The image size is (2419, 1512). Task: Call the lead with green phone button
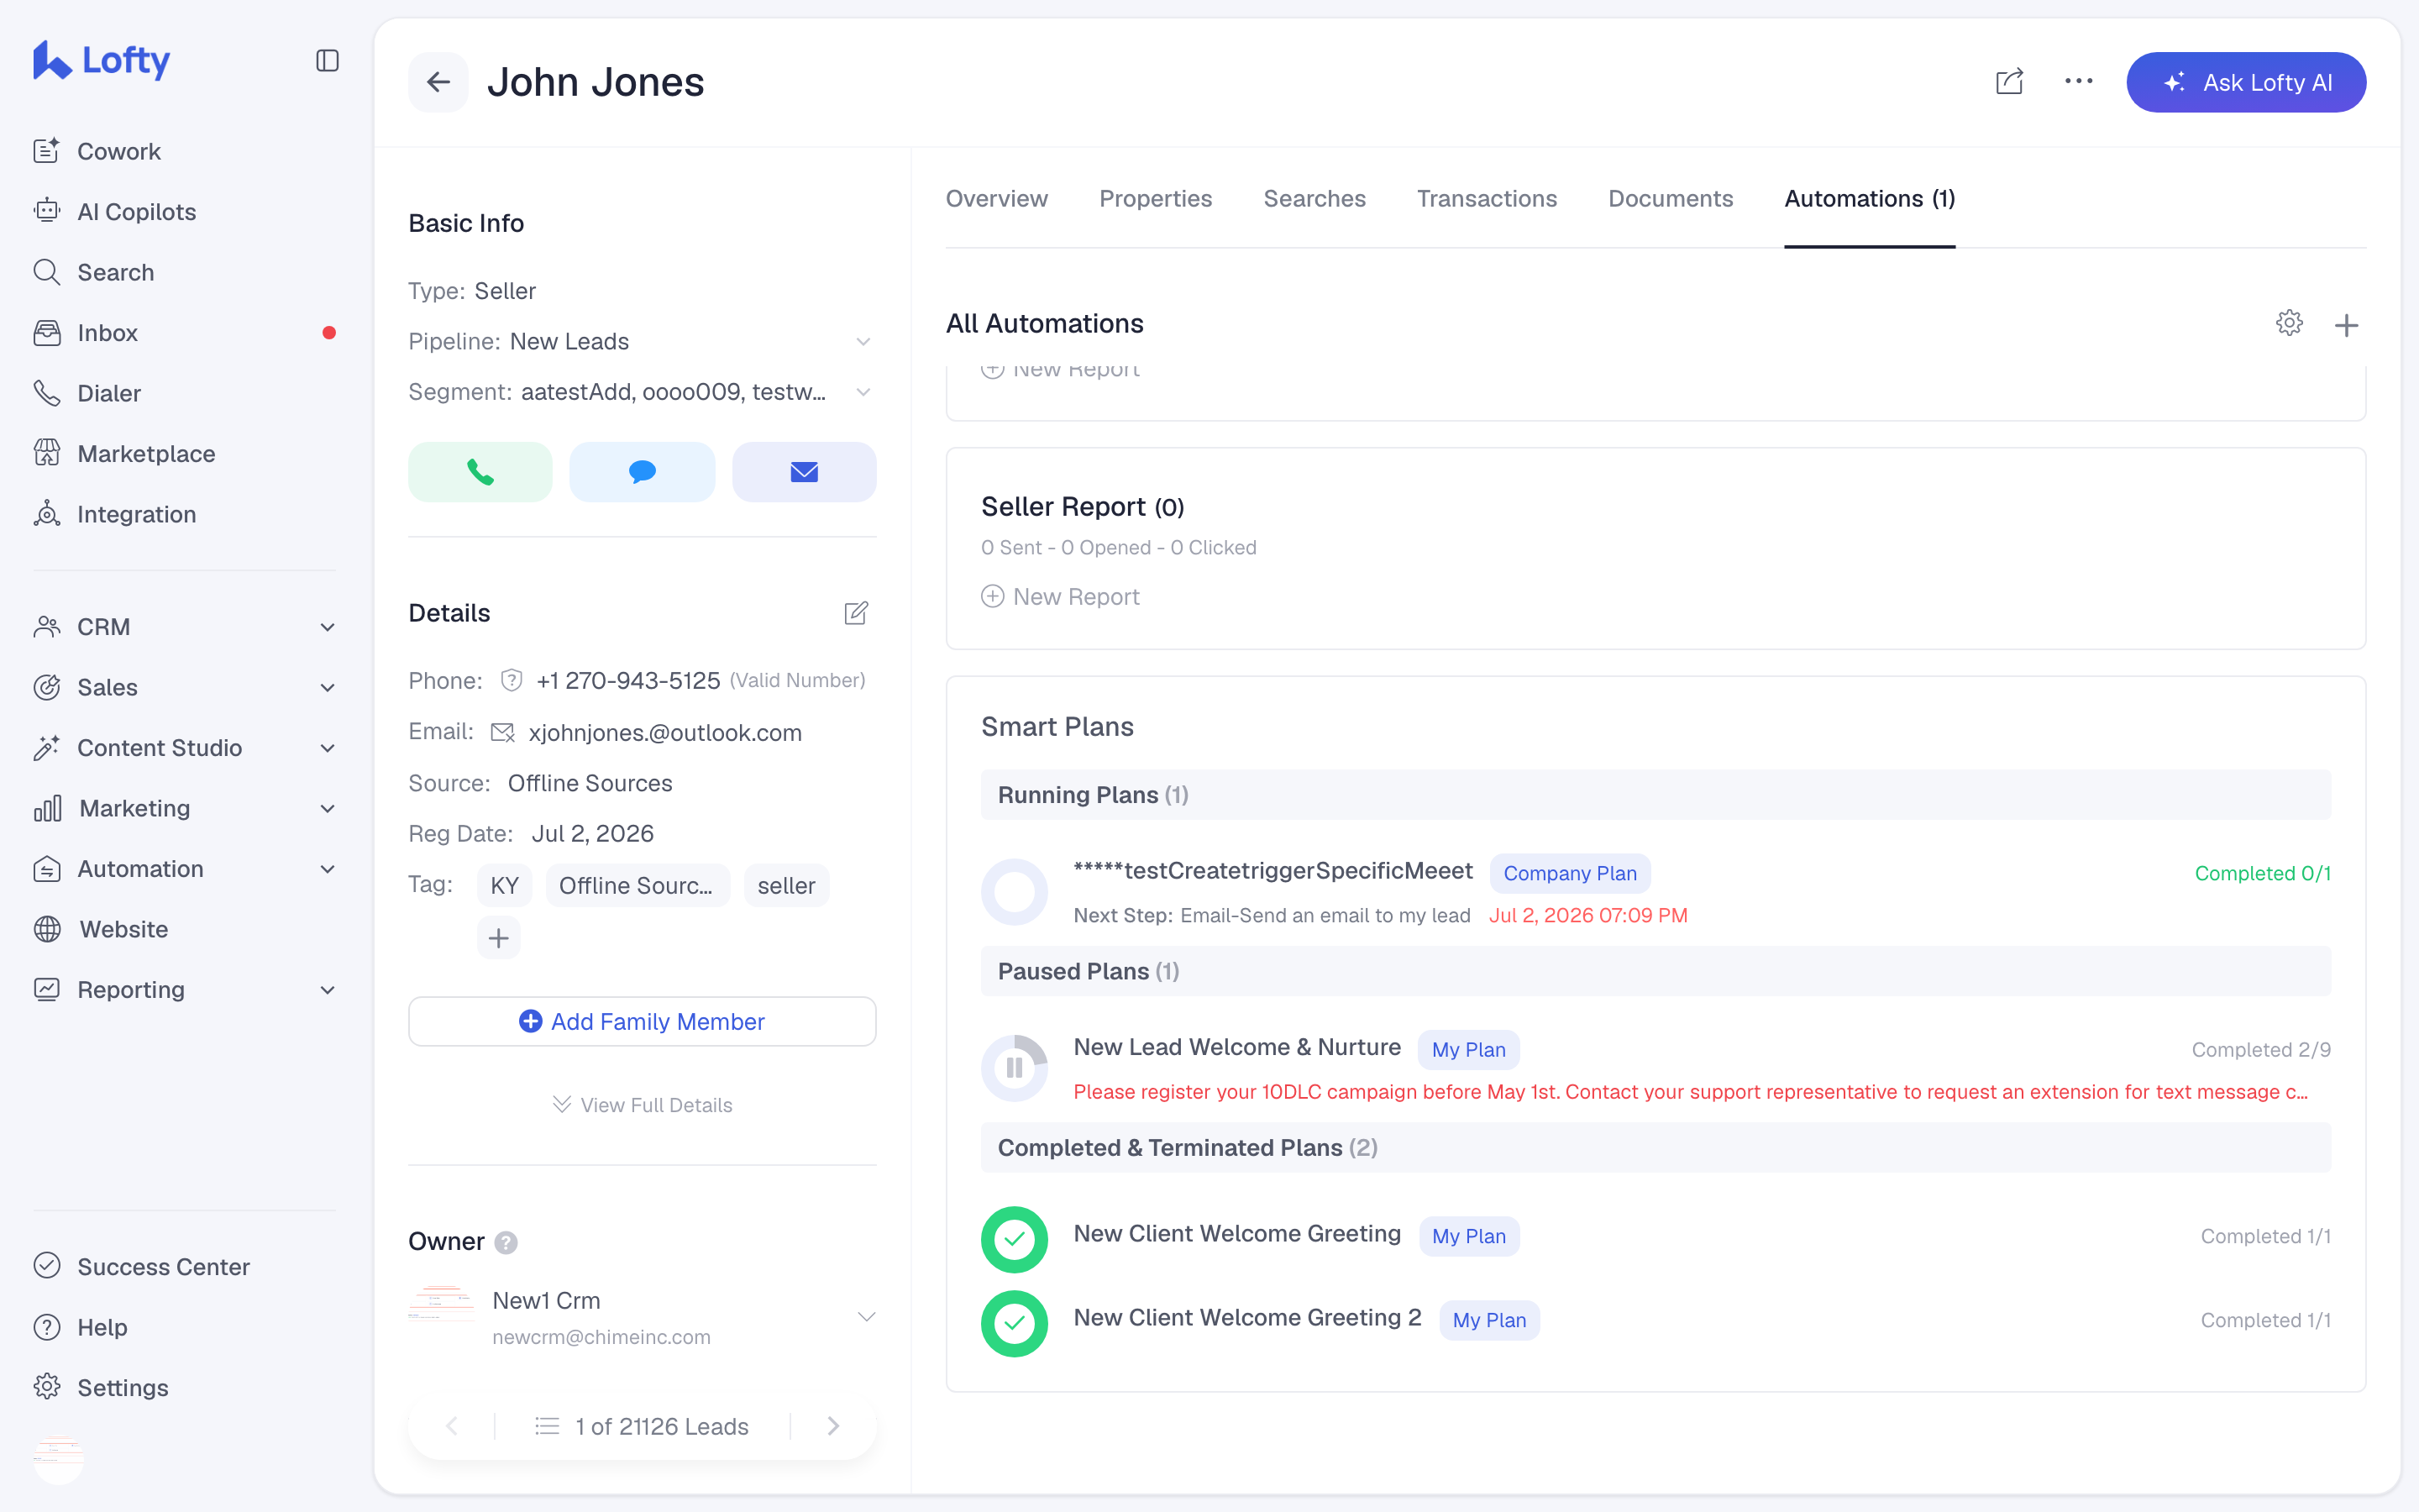click(x=480, y=472)
